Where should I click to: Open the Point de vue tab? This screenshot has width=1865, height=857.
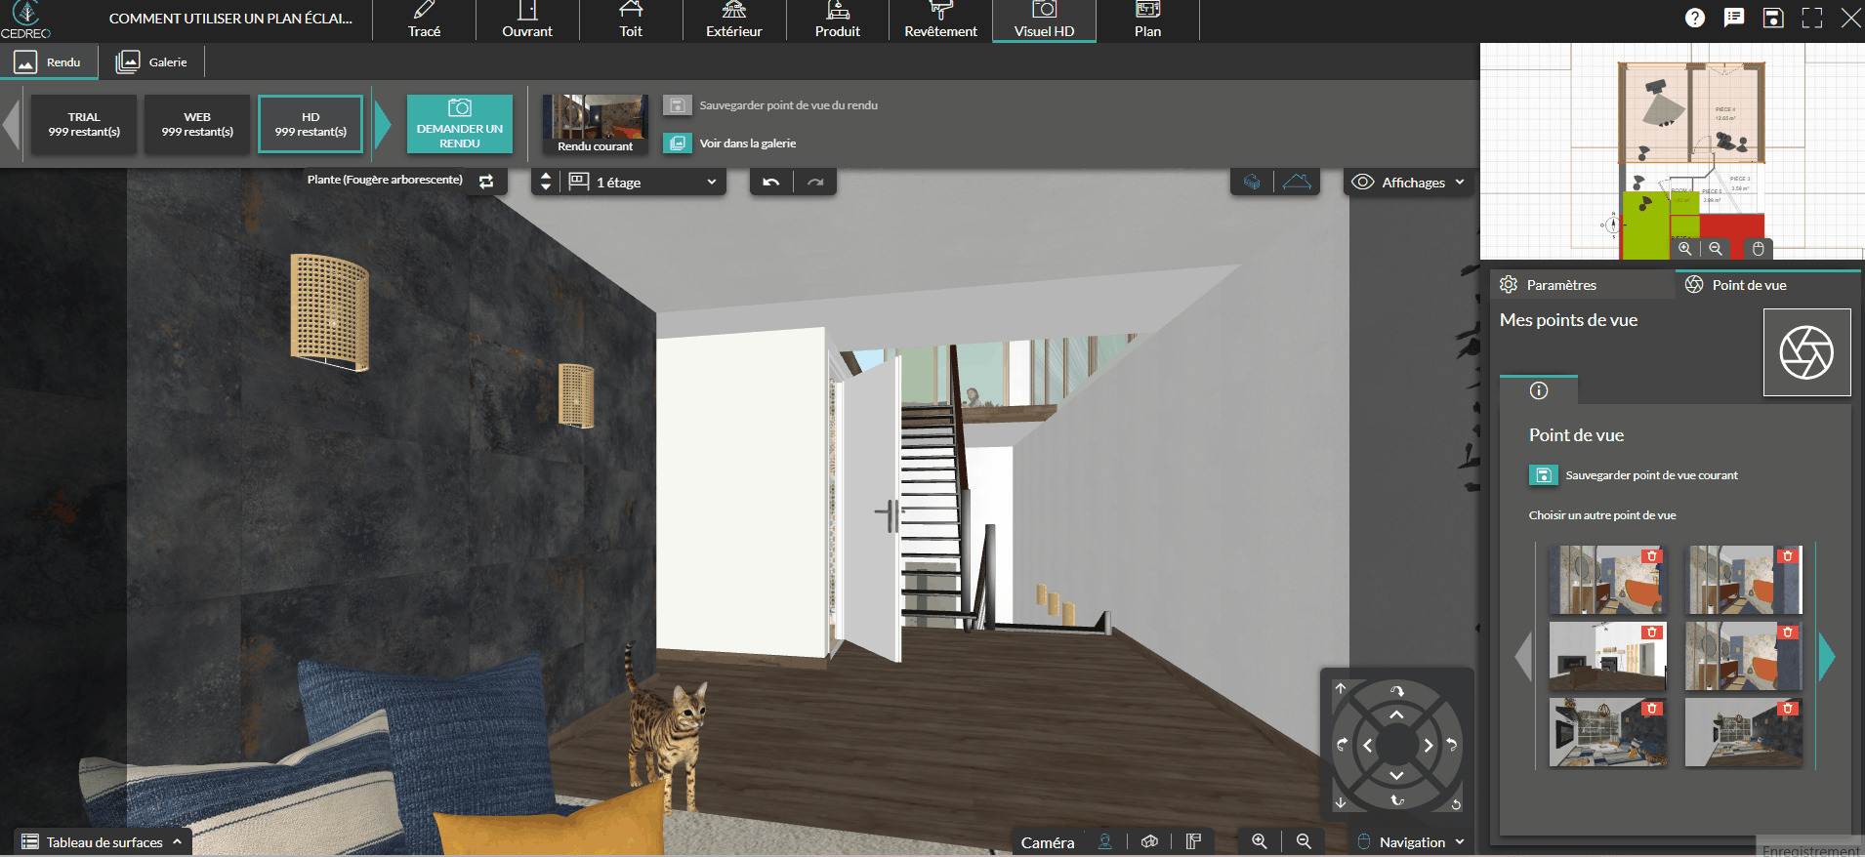click(1767, 285)
